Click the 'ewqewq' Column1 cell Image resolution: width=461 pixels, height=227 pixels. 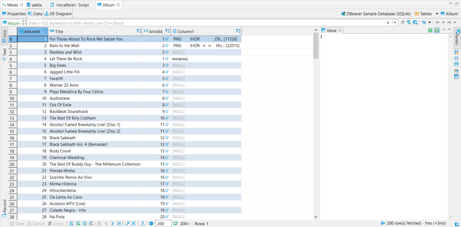pyautogui.click(x=206, y=59)
